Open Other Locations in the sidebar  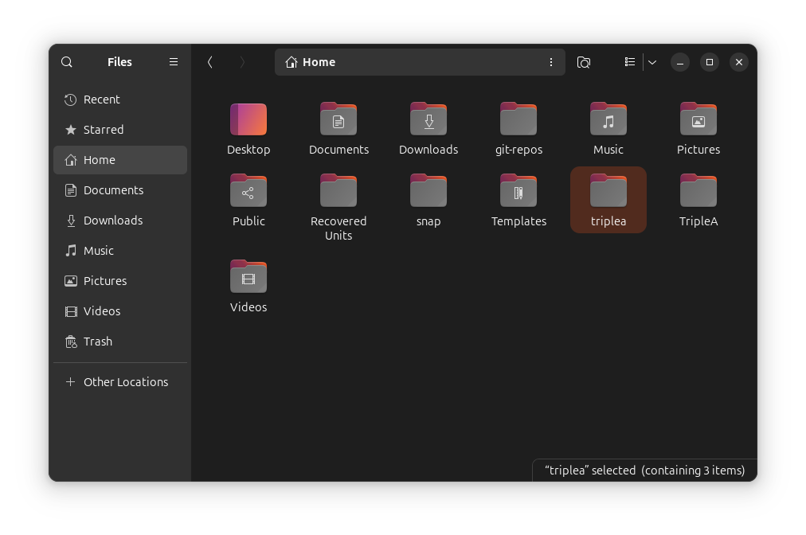[120, 382]
